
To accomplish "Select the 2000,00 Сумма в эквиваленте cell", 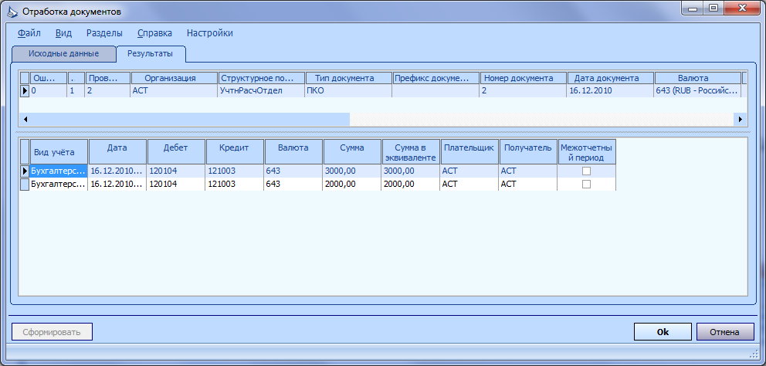I will click(x=410, y=185).
